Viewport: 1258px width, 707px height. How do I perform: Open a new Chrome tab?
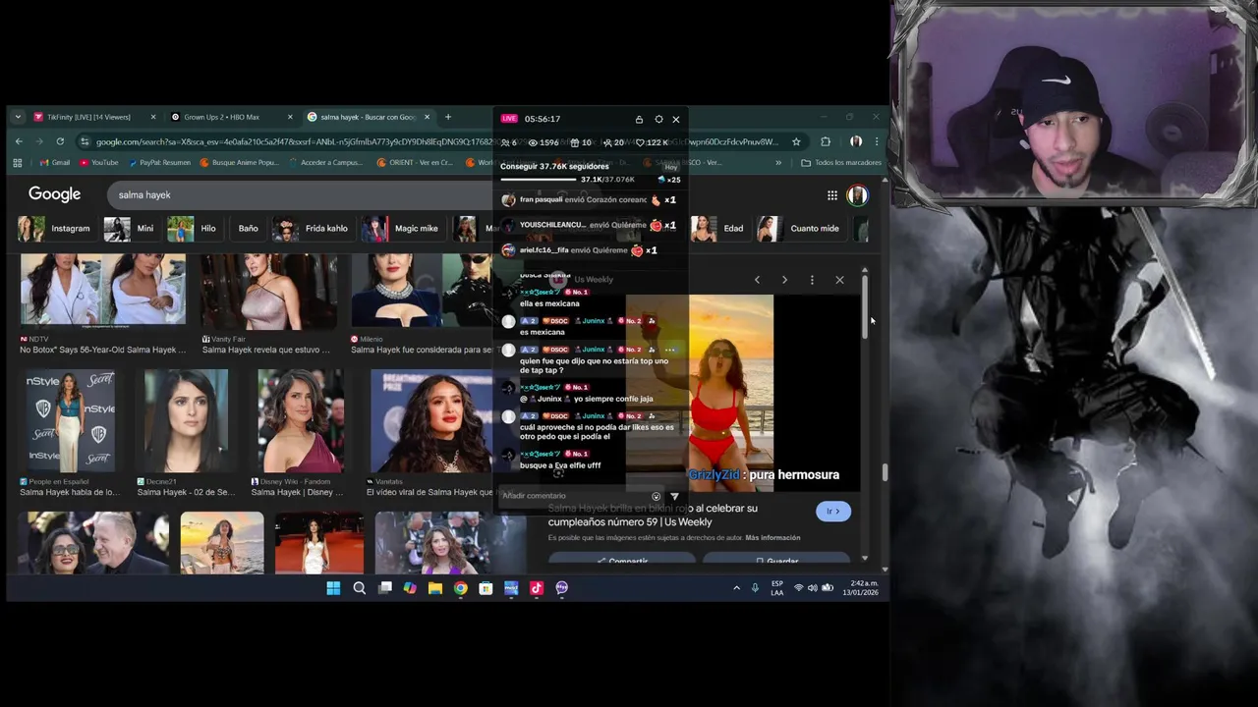[448, 117]
